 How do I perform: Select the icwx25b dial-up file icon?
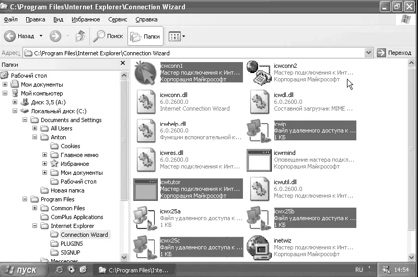tap(259, 218)
